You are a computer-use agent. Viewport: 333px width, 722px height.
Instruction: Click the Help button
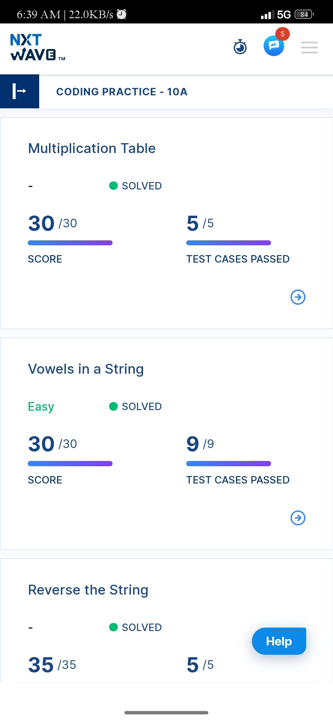click(x=279, y=641)
